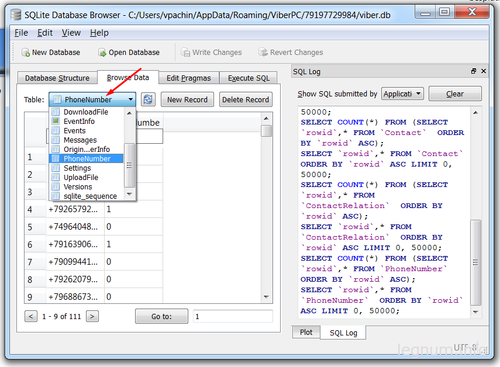Click cell +79163906... in row 6

[x=75, y=244]
